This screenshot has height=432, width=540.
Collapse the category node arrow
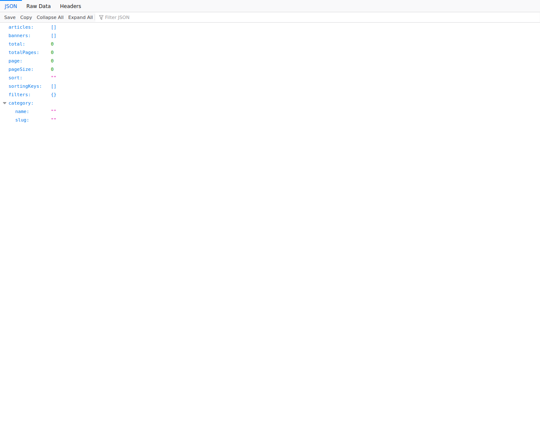coord(5,103)
